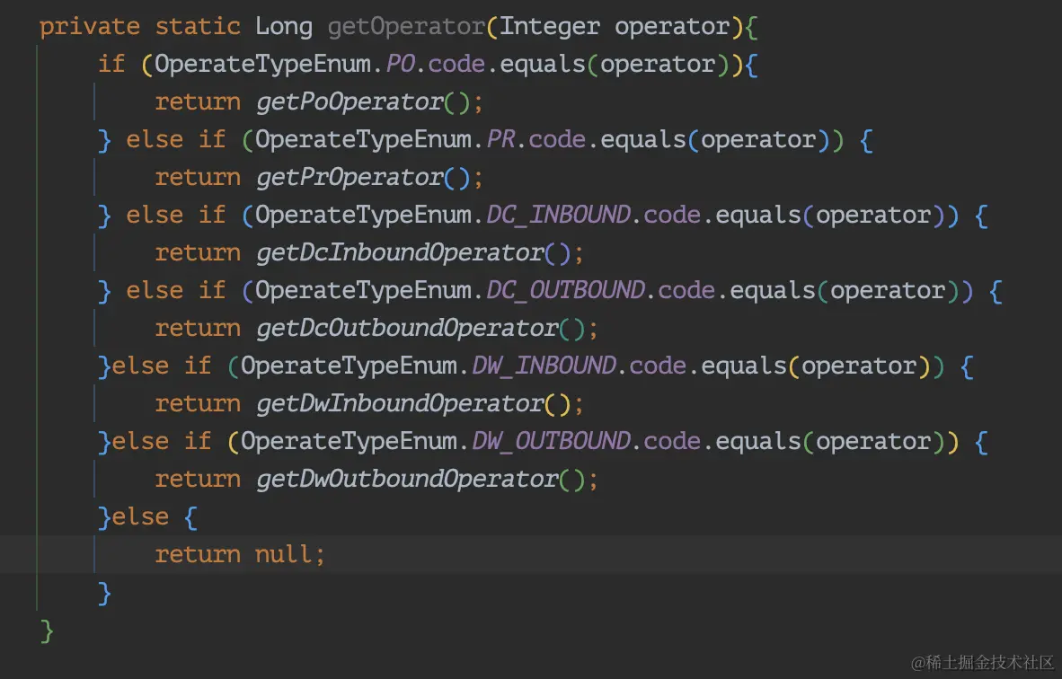Click OperateTypeEnum on the PR line
Viewport: 1062px width, 679px height.
[x=364, y=139]
